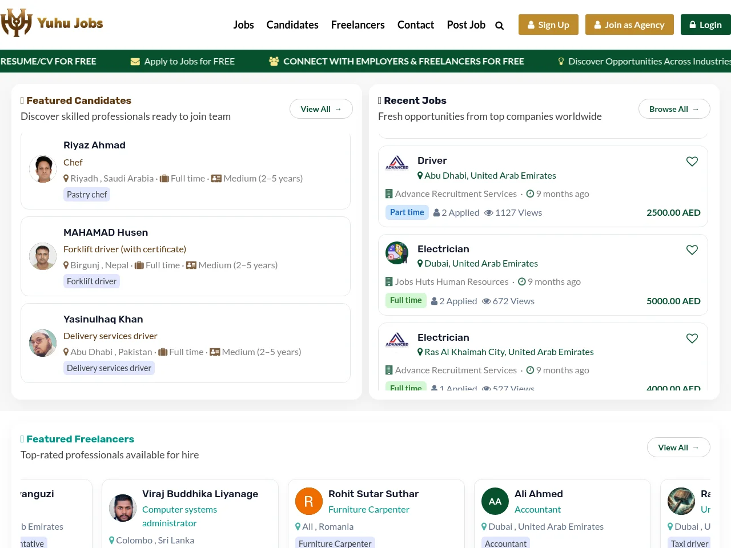Image resolution: width=731 pixels, height=548 pixels.
Task: Open the Post Job menu item
Action: point(466,25)
